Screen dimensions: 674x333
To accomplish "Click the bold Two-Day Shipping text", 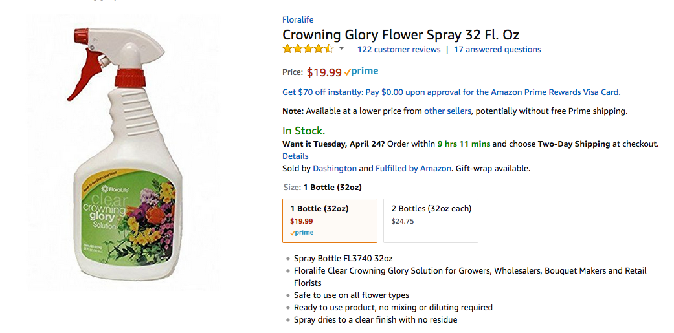I will pyautogui.click(x=574, y=144).
